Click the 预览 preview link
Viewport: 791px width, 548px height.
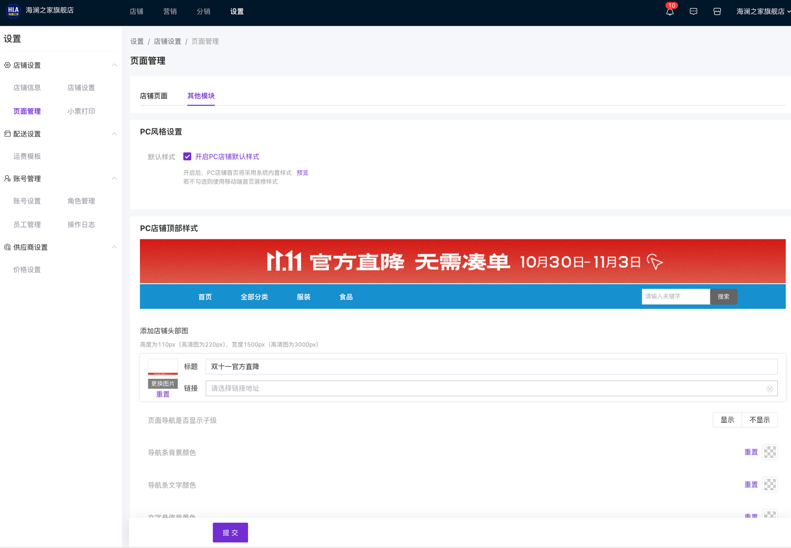click(302, 173)
